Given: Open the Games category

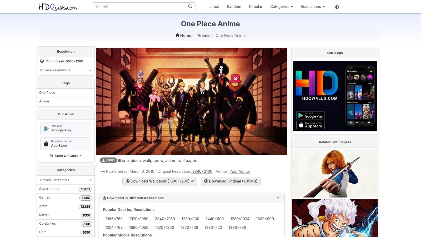Looking at the screenshot, I should 66,198.
